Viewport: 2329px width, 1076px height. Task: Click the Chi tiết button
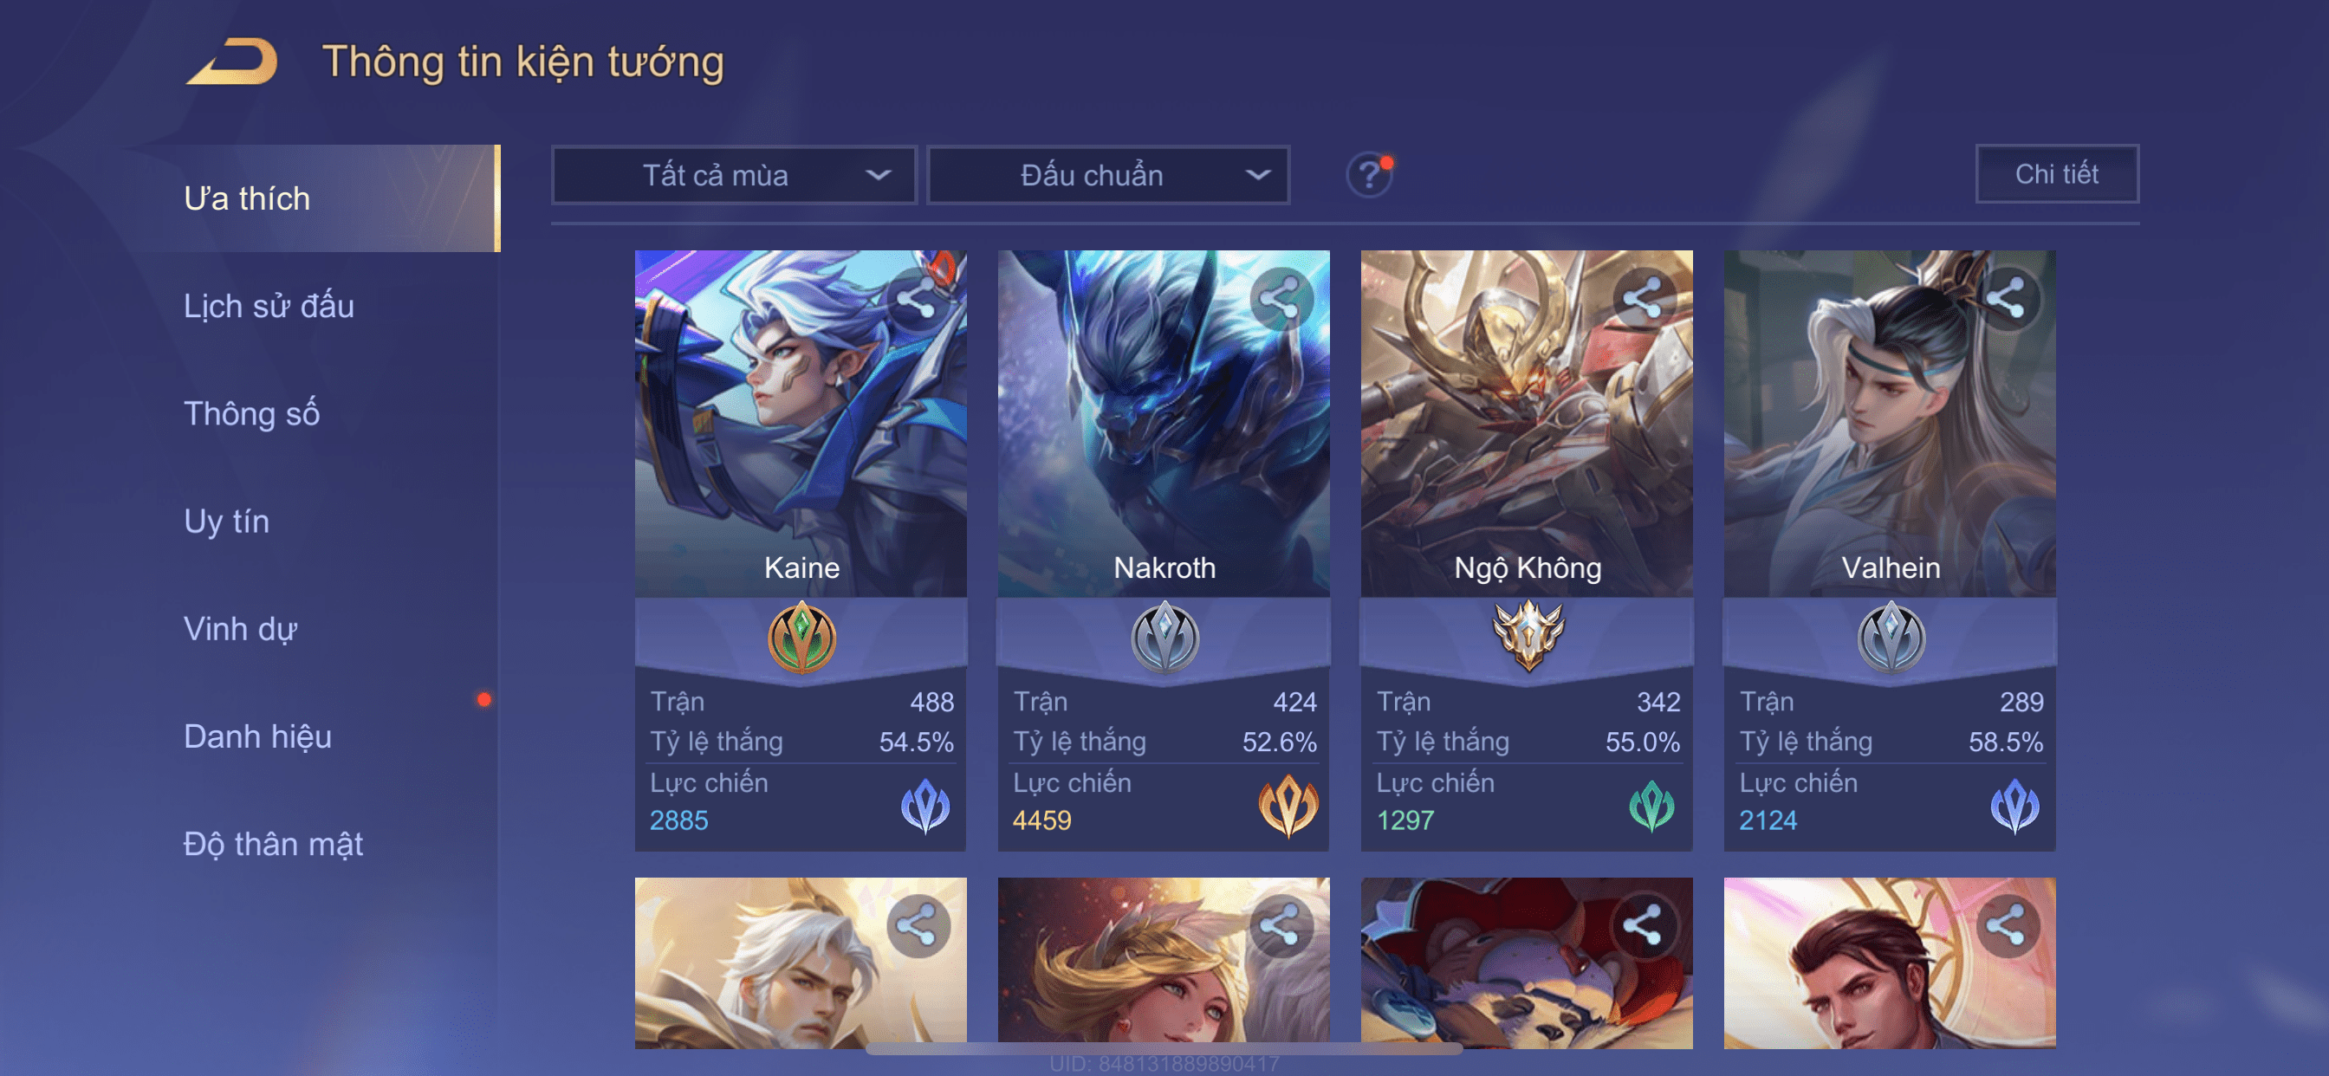coord(2057,173)
